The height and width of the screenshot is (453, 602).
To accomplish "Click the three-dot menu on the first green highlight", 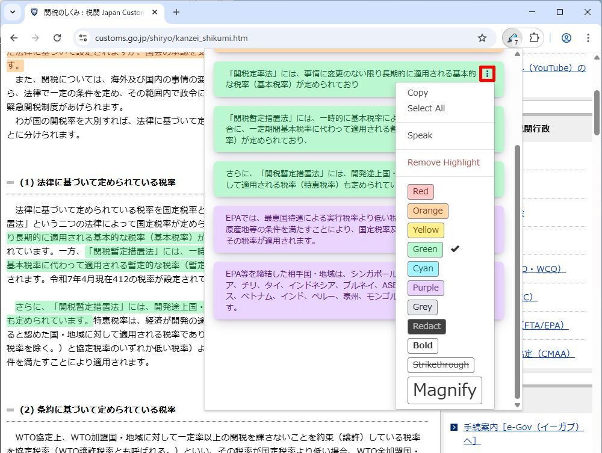I will [x=487, y=73].
